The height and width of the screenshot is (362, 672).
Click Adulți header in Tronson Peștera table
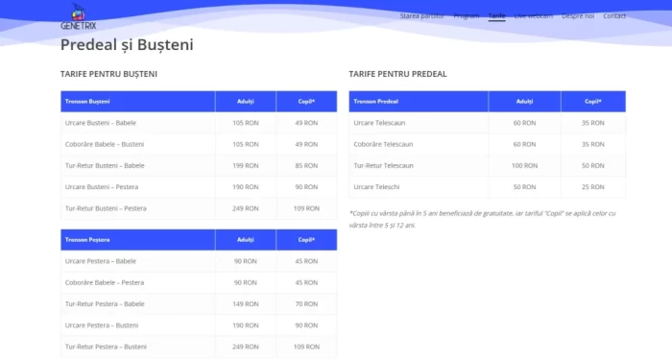[246, 240]
